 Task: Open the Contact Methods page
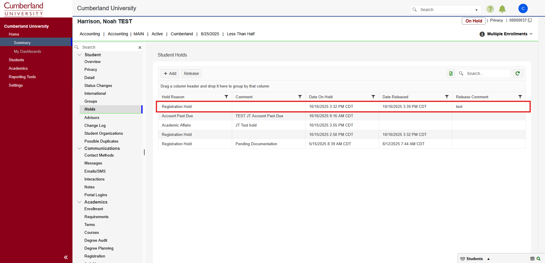pos(99,155)
